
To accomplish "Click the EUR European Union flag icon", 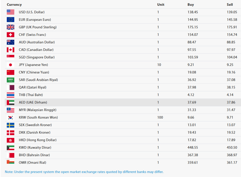I will [10, 19].
